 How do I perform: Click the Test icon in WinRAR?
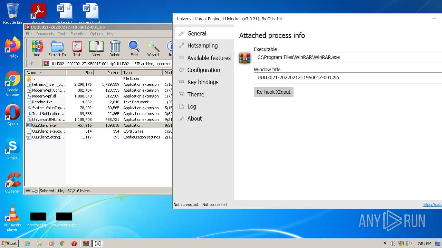pyautogui.click(x=77, y=48)
